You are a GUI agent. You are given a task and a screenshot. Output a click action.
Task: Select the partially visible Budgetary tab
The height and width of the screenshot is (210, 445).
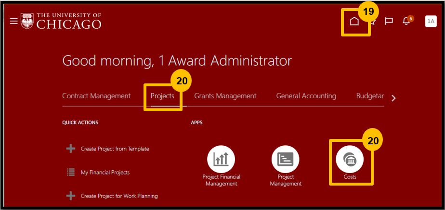369,96
